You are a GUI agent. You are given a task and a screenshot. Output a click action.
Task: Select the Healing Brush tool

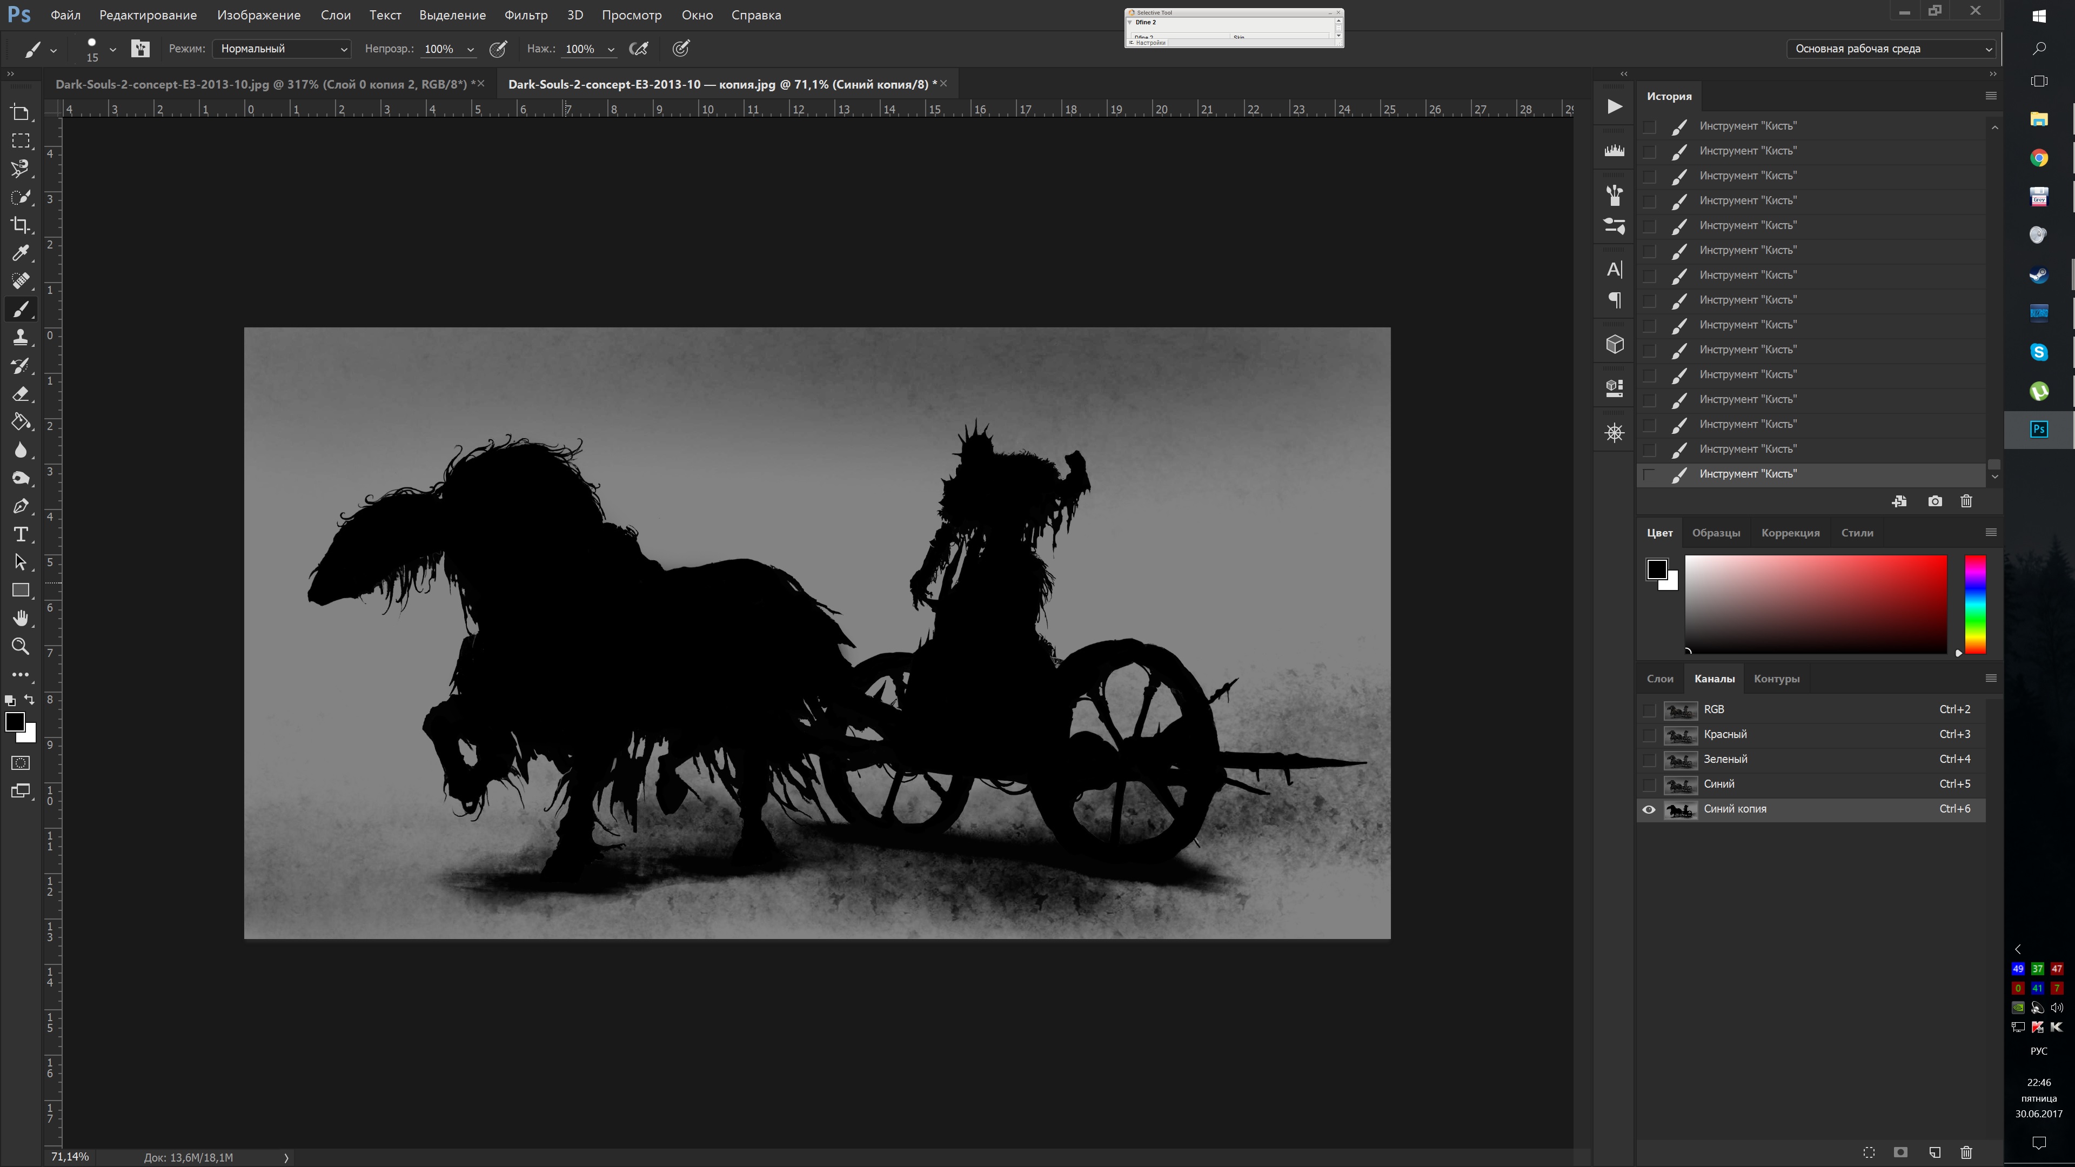(x=21, y=281)
